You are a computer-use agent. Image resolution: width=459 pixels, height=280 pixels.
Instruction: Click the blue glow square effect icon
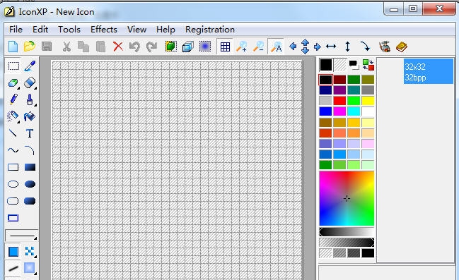click(x=205, y=47)
